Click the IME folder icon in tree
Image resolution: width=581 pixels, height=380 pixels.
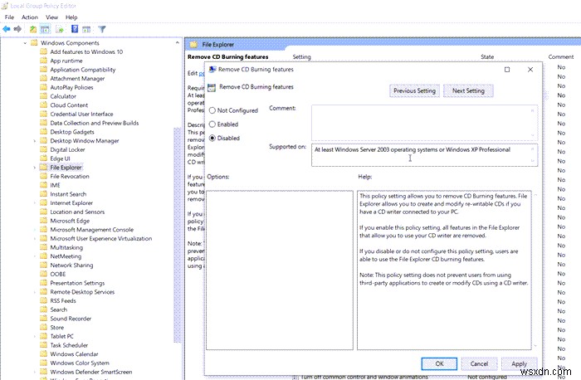click(43, 185)
